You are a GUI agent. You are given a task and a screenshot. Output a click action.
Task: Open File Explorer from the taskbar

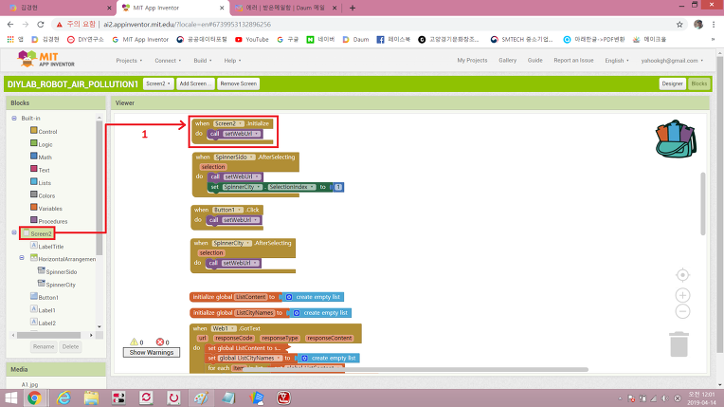point(91,398)
